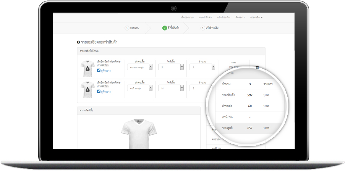Click ดูตัวอย่าง link for the size M shirt
This screenshot has width=345, height=171.
click(x=105, y=92)
